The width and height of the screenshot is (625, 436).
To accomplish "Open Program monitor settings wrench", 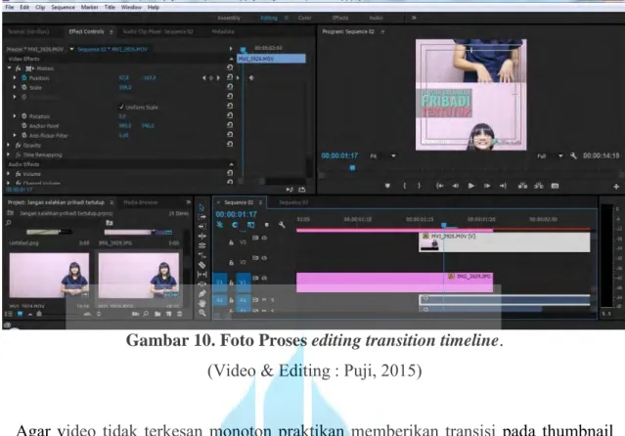I will (x=573, y=155).
